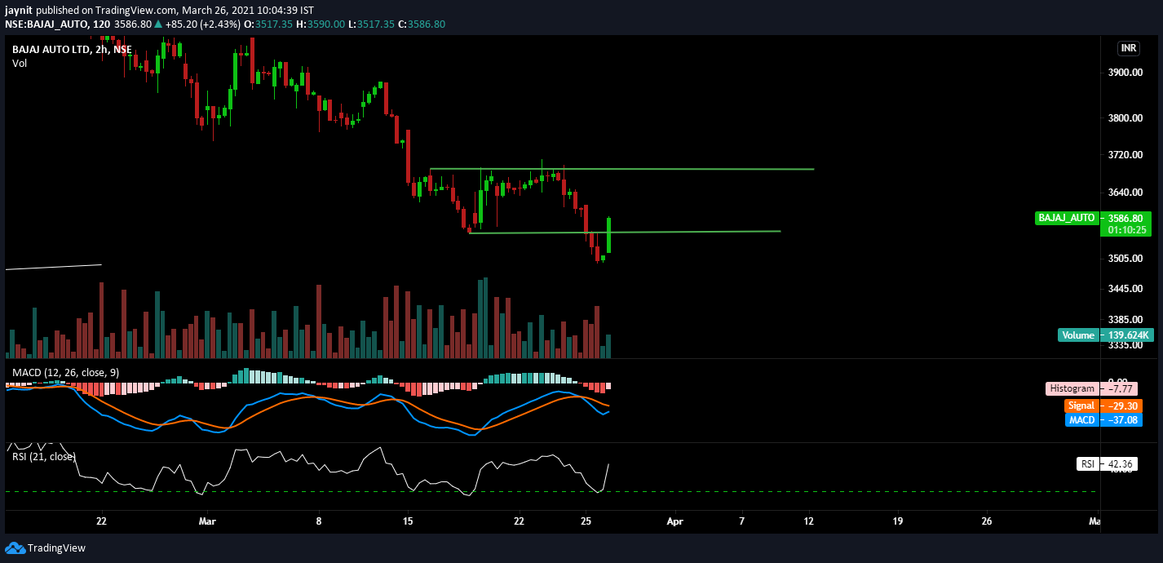This screenshot has width=1163, height=563.
Task: Click the pink Histogram label tag
Action: pos(1072,388)
